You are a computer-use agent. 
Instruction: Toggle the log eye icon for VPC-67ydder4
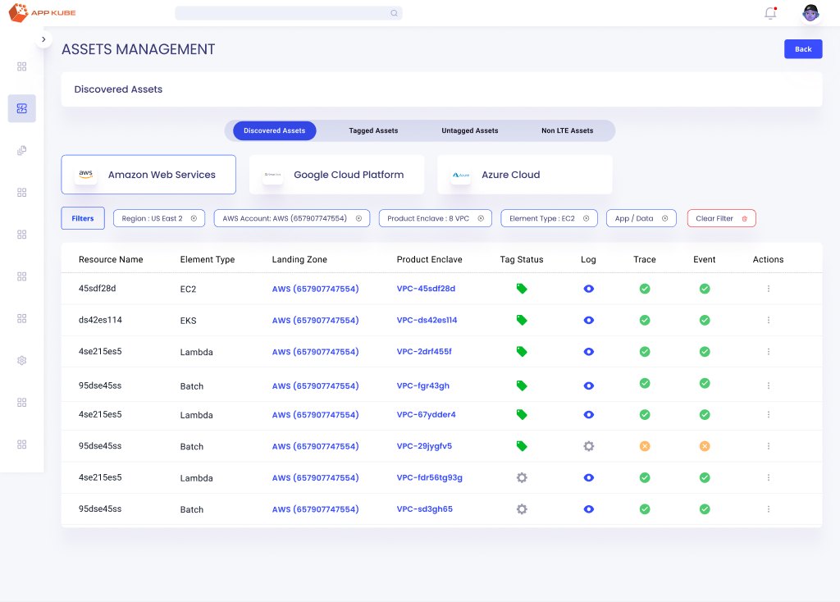click(589, 414)
